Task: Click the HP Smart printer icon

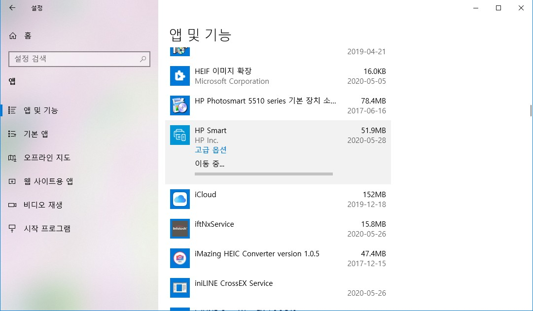Action: pos(180,135)
